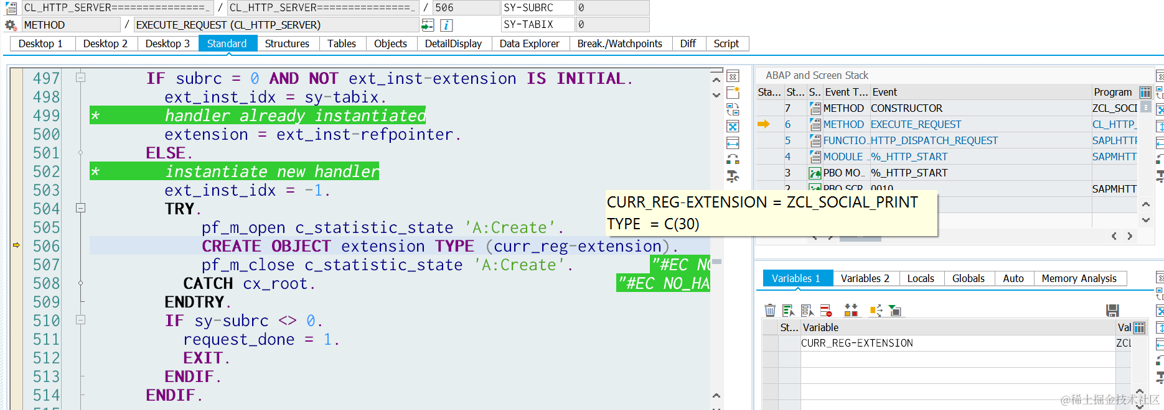Click the CL_HTTP_ program link in stack row 6

[1114, 124]
